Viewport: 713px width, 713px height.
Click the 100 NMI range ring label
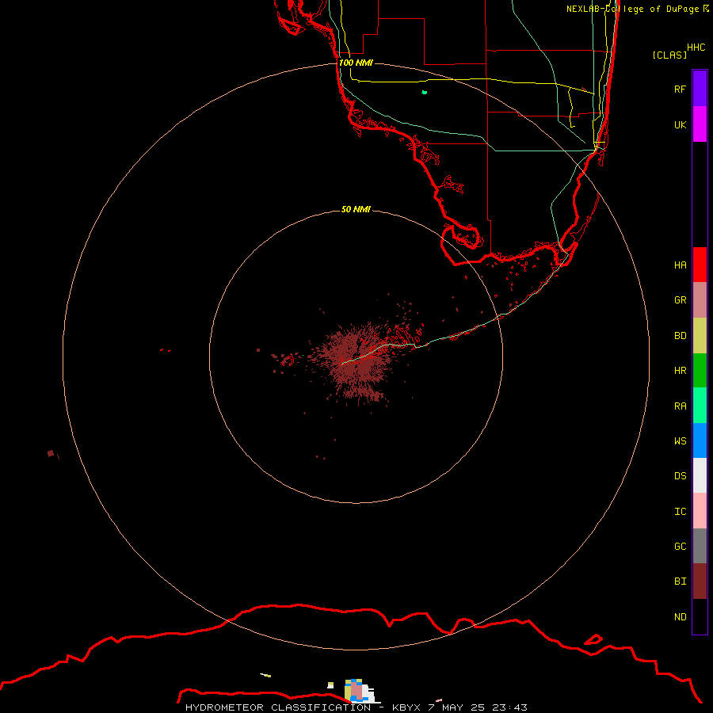tap(356, 63)
